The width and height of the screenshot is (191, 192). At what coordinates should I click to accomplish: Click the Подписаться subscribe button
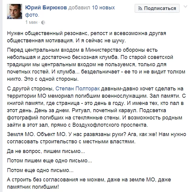157,8
